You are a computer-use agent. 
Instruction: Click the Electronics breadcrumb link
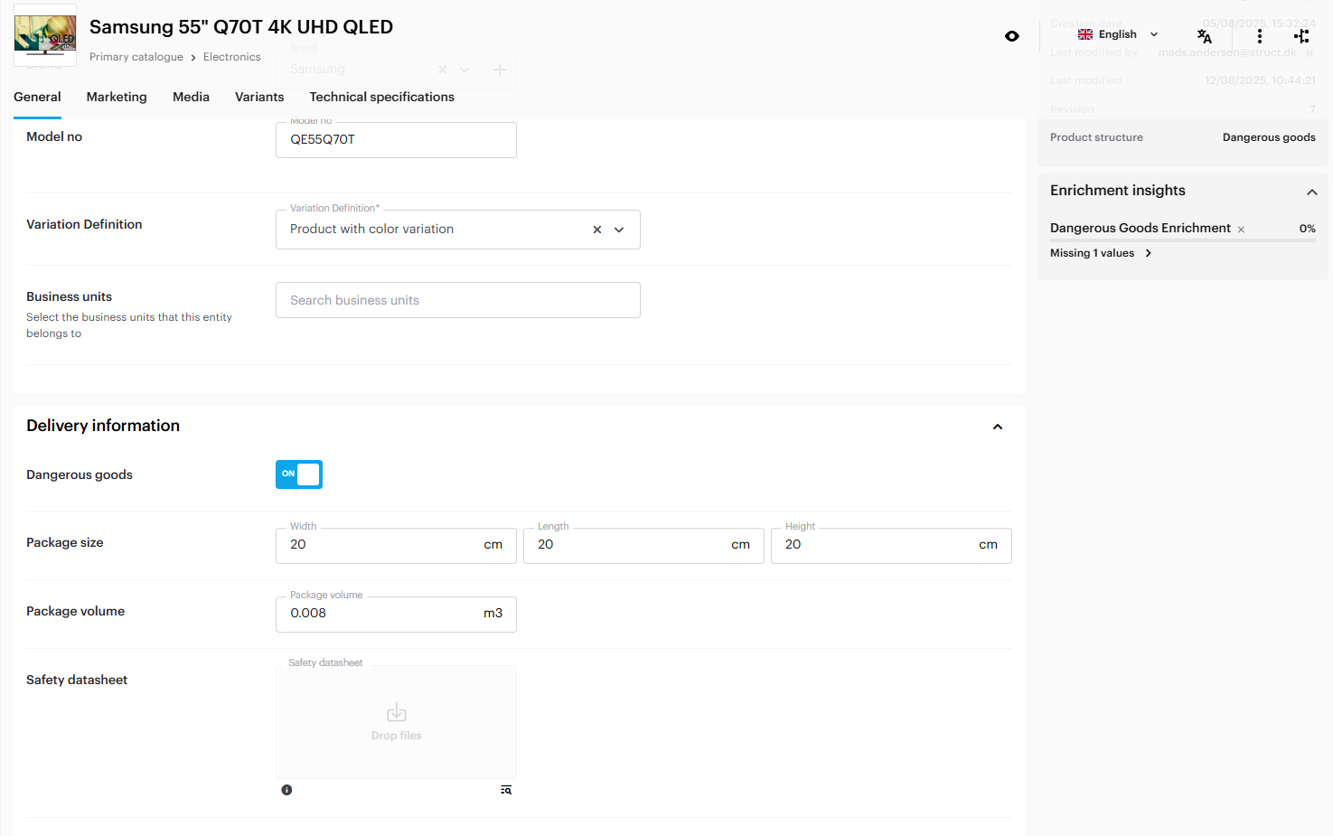[231, 57]
